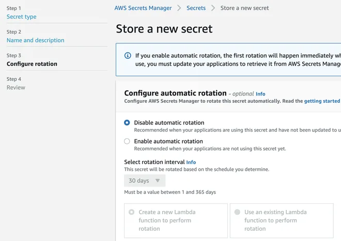
Task: Click the info circle icon in banner
Action: pyautogui.click(x=128, y=56)
